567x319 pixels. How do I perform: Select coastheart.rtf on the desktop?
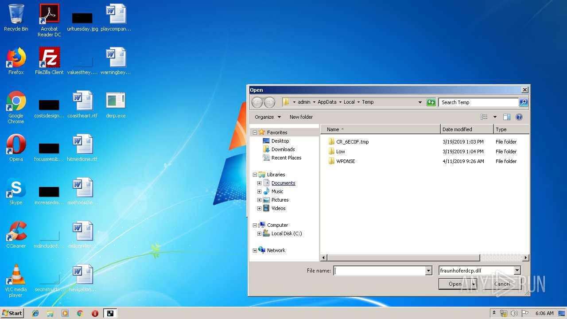point(82,105)
